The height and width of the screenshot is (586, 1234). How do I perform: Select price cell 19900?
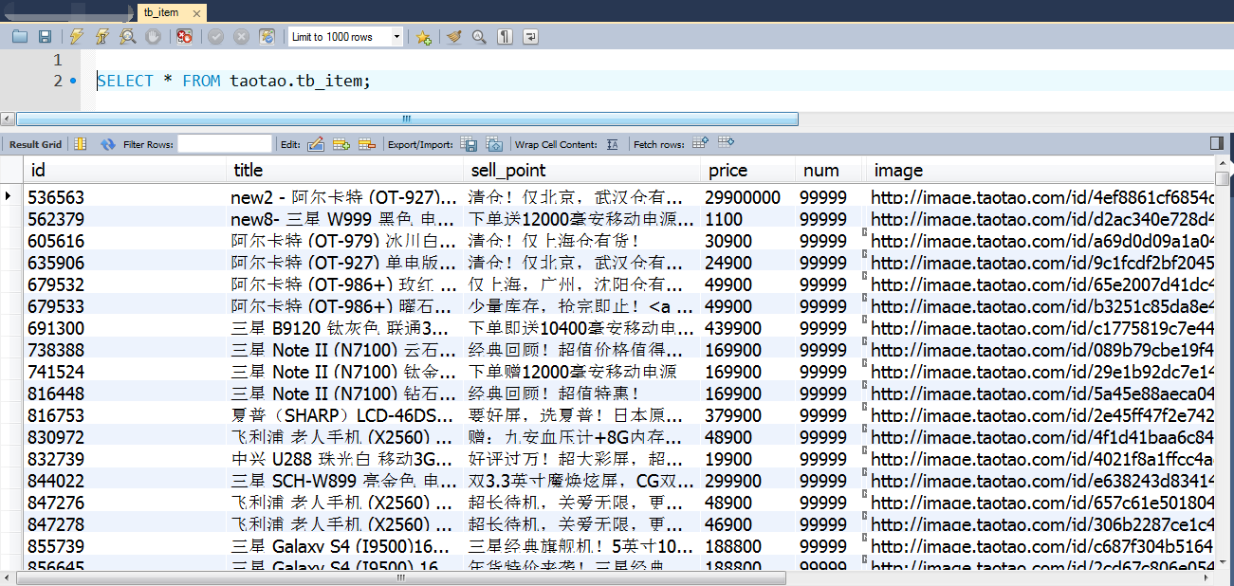[x=748, y=459]
